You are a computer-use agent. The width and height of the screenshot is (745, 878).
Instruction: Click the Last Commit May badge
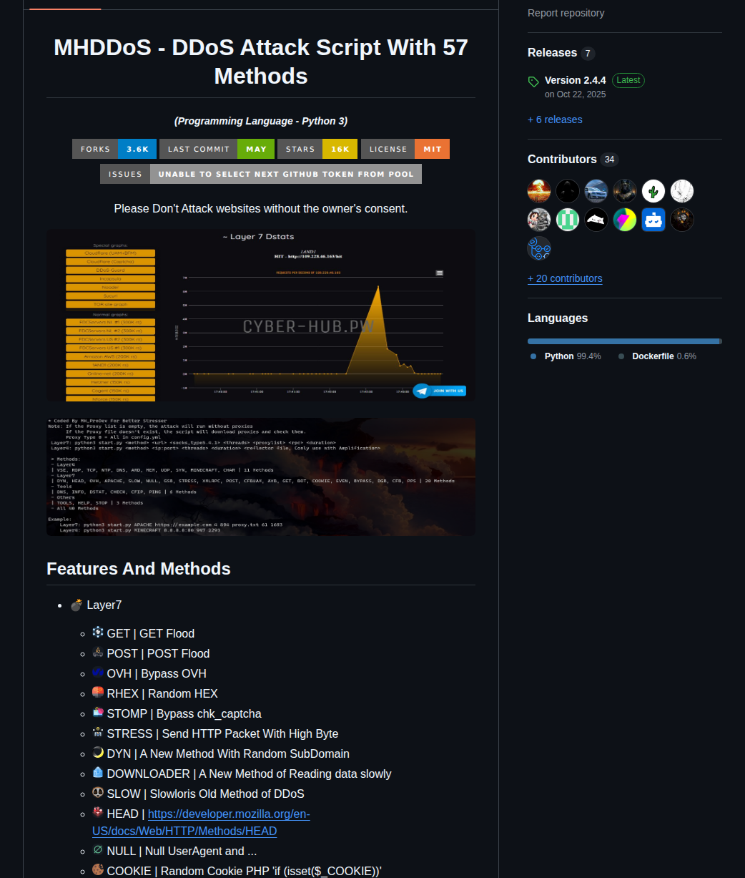(x=217, y=149)
